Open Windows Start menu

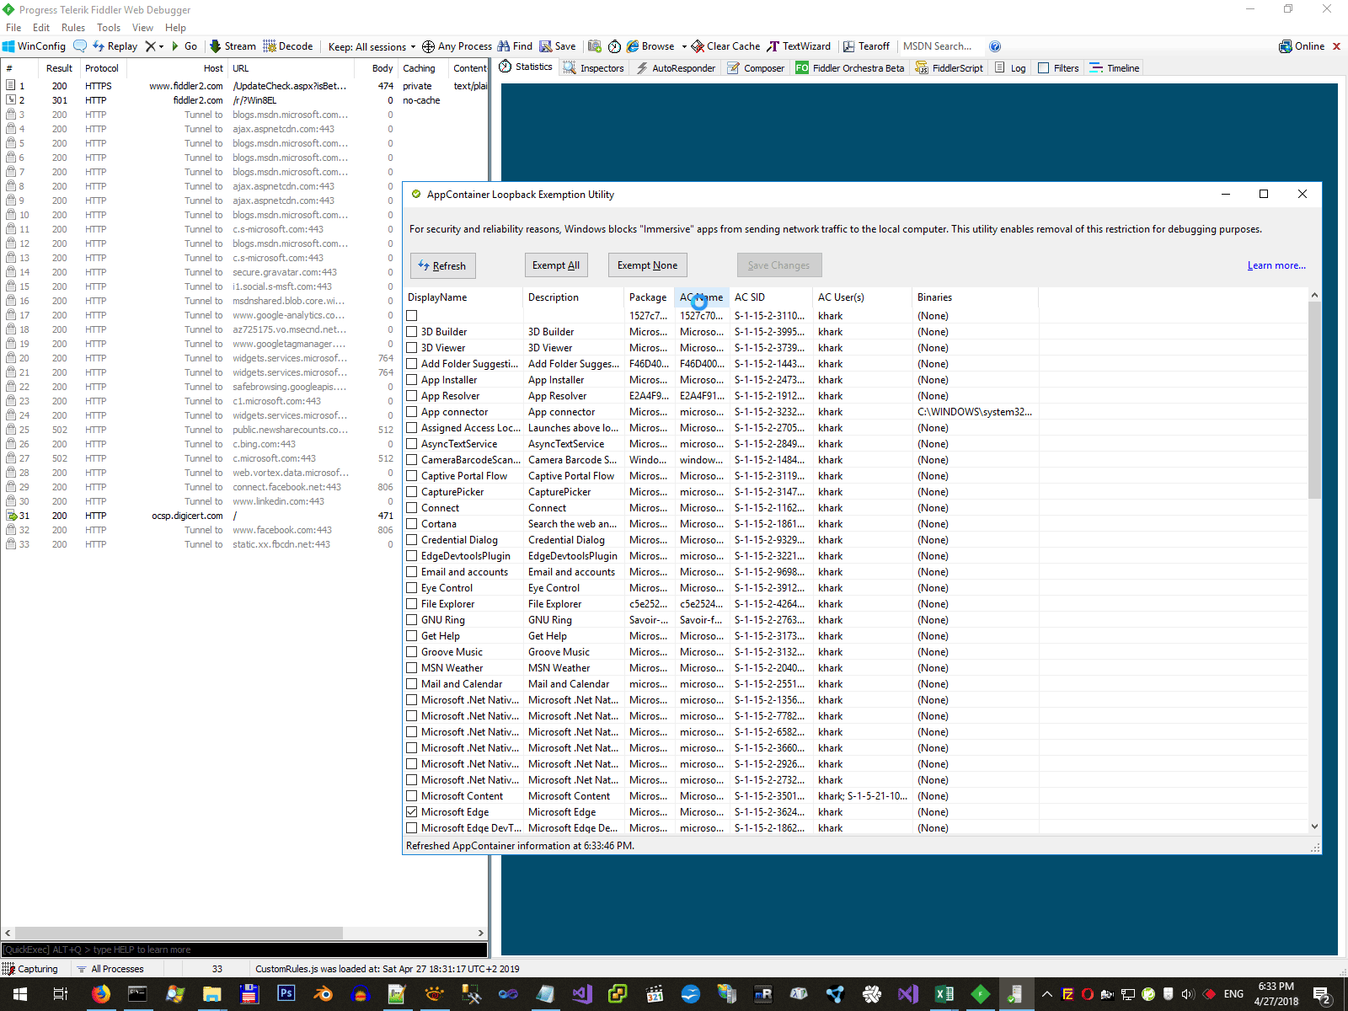pyautogui.click(x=19, y=994)
